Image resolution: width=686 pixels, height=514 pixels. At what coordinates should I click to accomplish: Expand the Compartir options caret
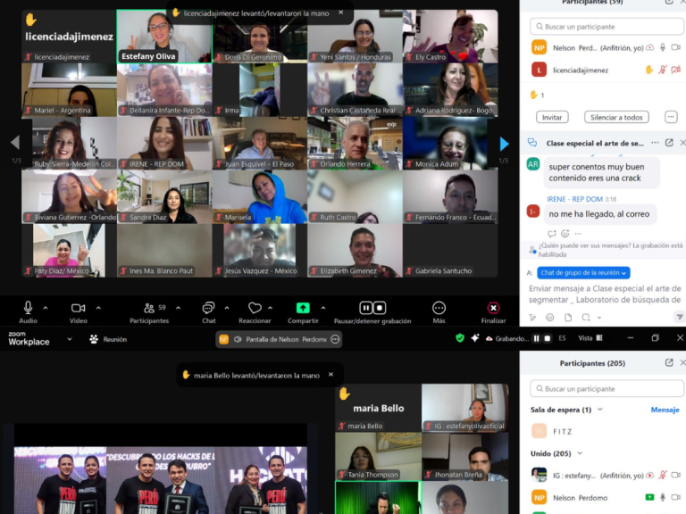[x=322, y=308]
